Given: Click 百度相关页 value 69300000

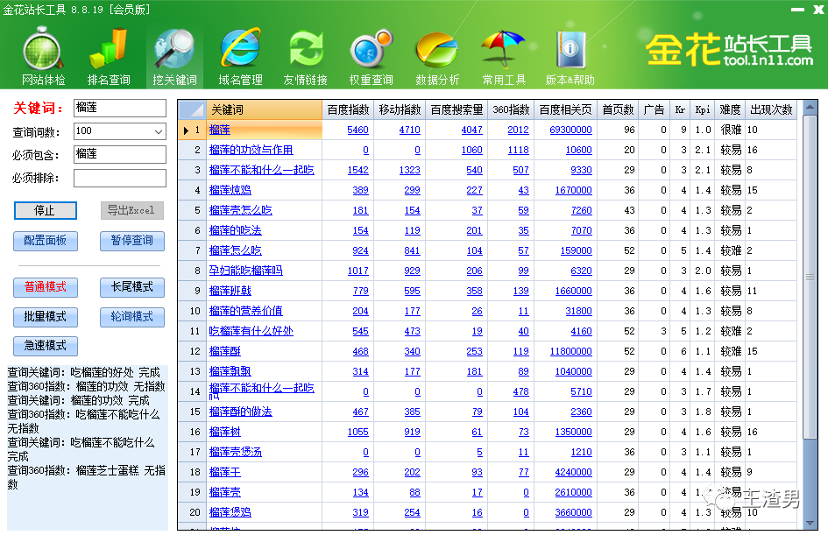Looking at the screenshot, I should click(570, 130).
